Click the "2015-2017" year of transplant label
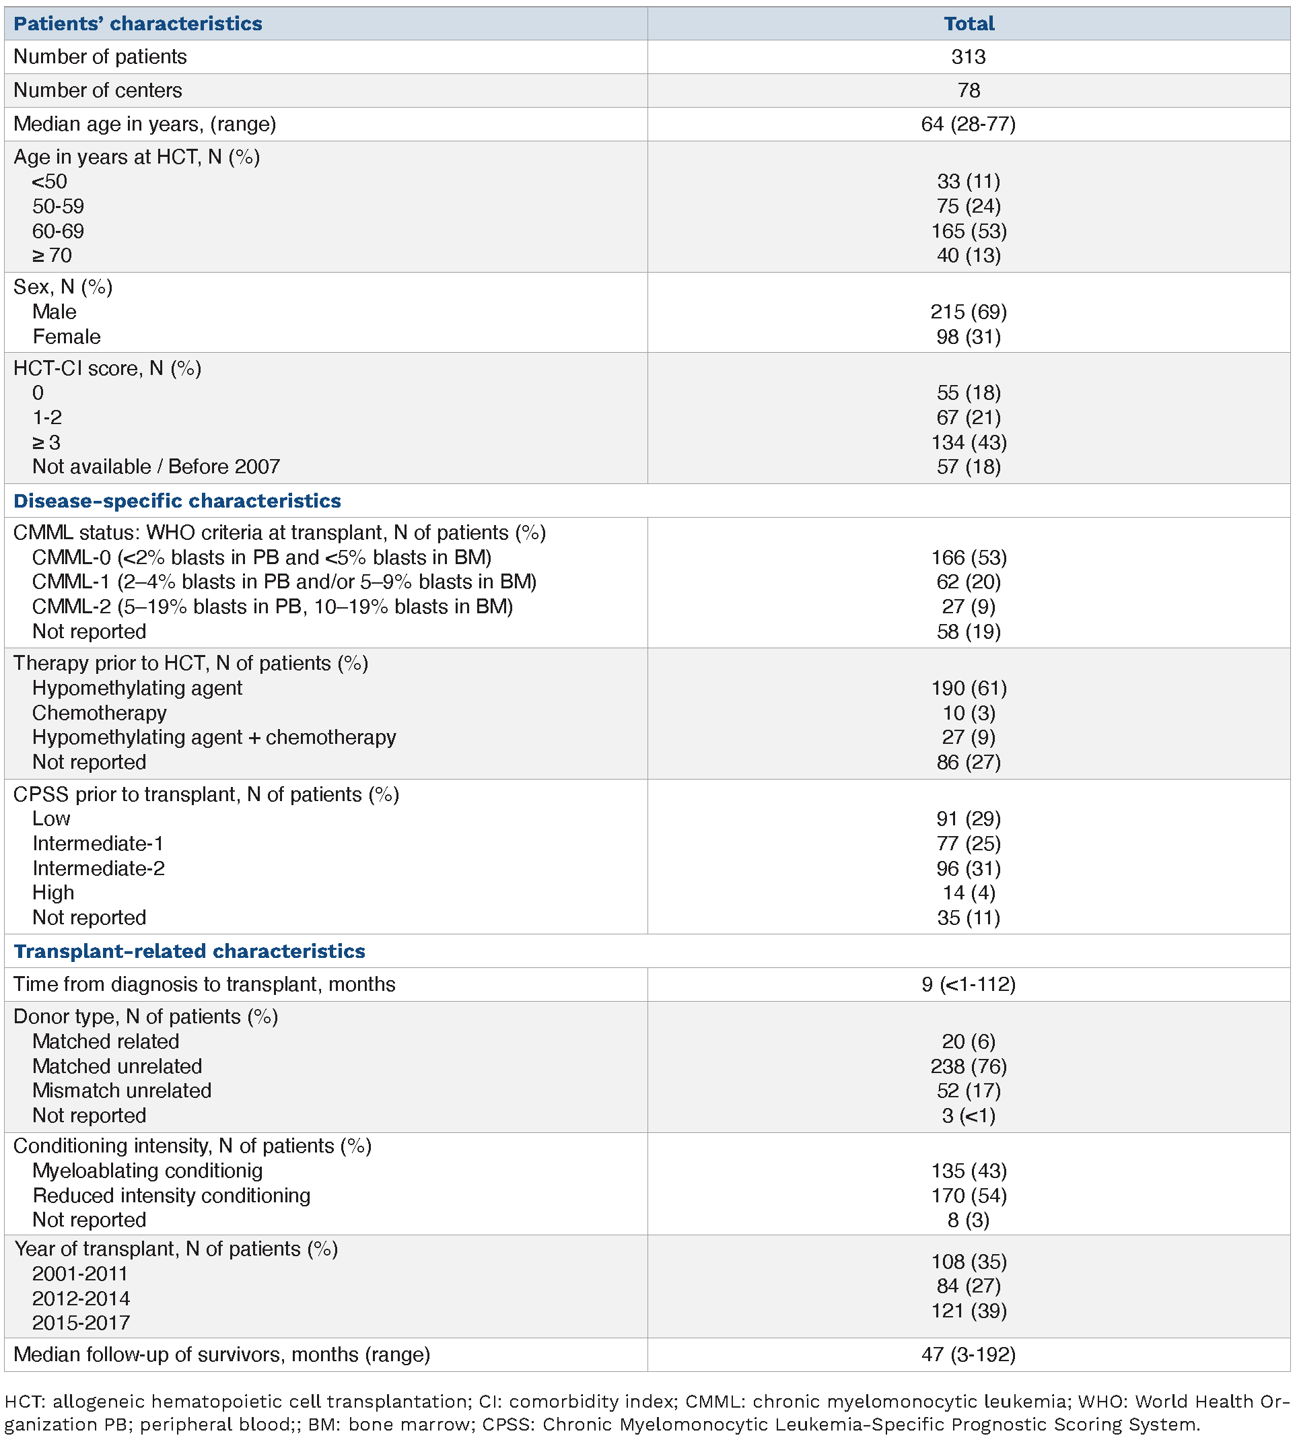Image resolution: width=1297 pixels, height=1446 pixels. (81, 1323)
